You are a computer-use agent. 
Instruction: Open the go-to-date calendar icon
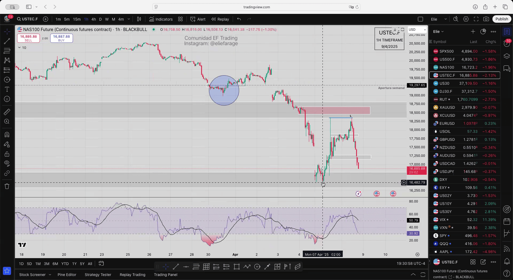(x=101, y=263)
